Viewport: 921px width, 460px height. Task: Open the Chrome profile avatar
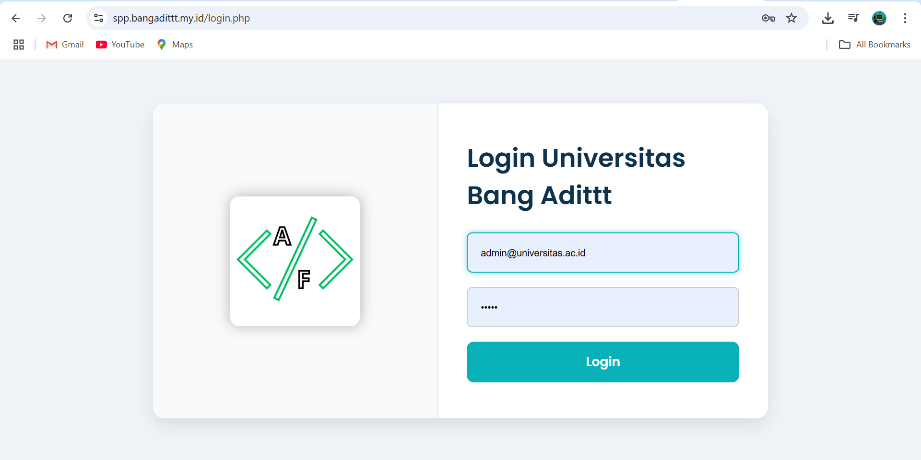coord(879,18)
